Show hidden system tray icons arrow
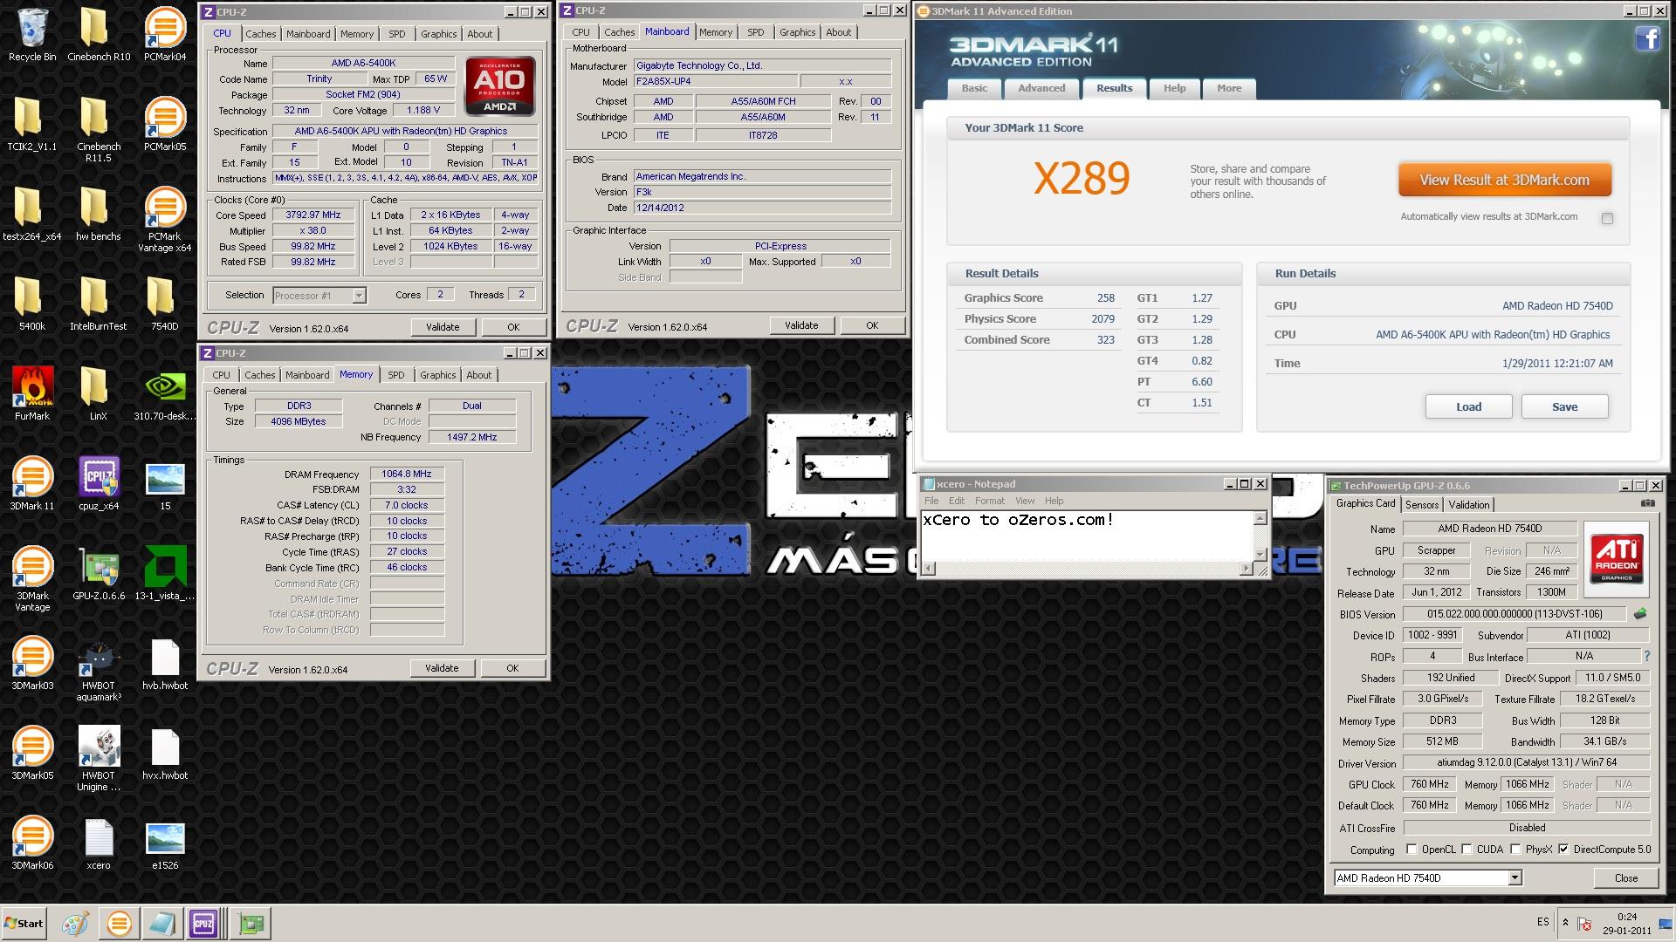1676x942 pixels. pos(1565,923)
